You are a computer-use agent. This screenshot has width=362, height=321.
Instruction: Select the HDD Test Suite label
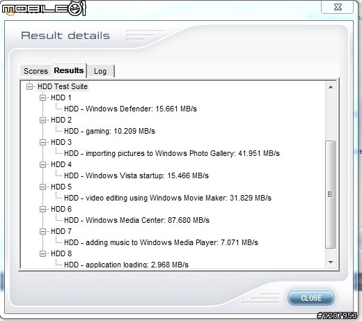[x=63, y=86]
